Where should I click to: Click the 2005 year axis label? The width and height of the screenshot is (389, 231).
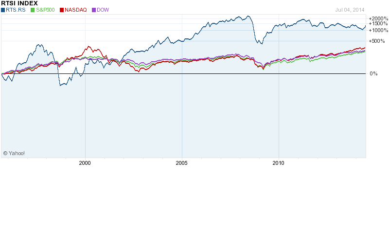click(181, 163)
